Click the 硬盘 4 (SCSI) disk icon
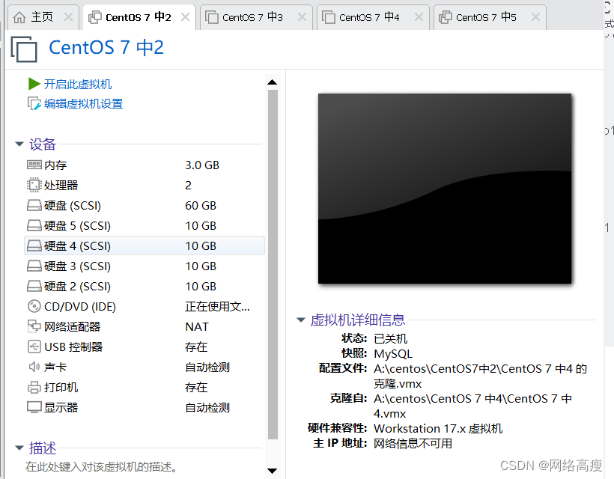This screenshot has height=479, width=614. [34, 245]
